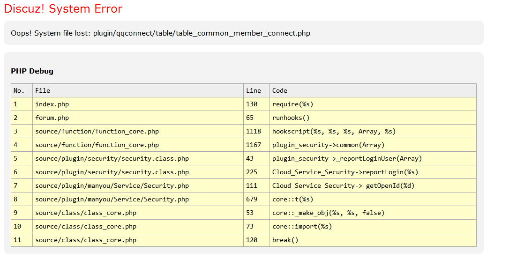The width and height of the screenshot is (509, 259).
Task: Select '_getOpenId(%d)' code cell
Action: click(x=373, y=186)
